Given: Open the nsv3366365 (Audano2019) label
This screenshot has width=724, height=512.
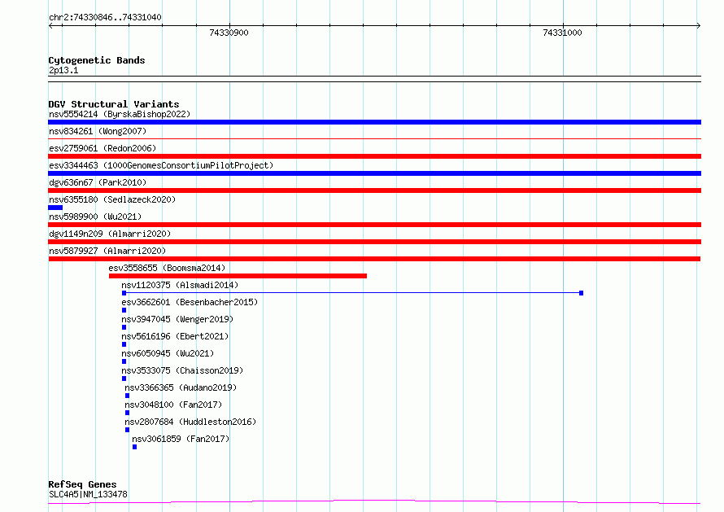Looking at the screenshot, I should (181, 387).
